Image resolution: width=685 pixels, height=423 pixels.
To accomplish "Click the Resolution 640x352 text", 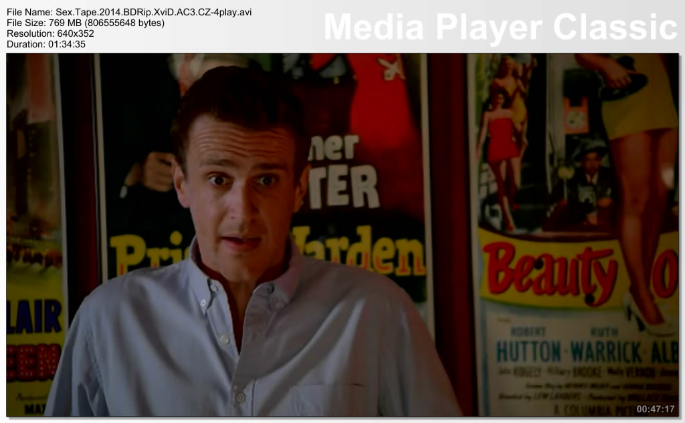I will click(x=50, y=33).
